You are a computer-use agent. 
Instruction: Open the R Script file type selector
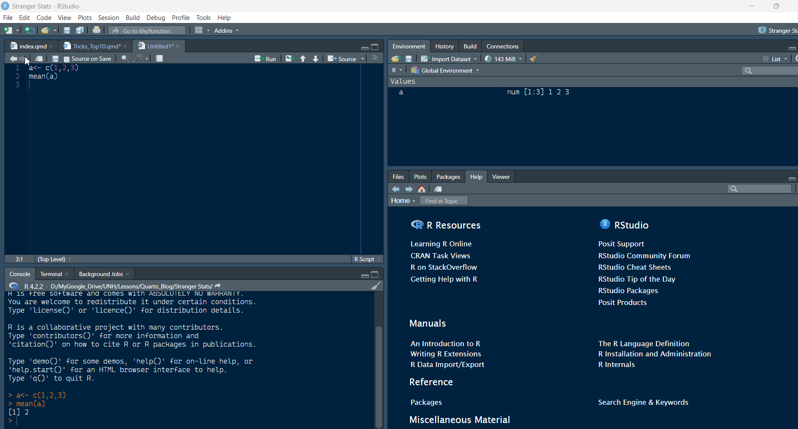367,259
